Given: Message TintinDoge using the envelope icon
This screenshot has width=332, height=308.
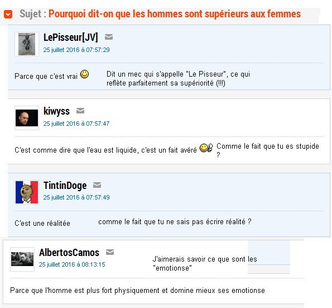Looking at the screenshot, I should point(97,185).
